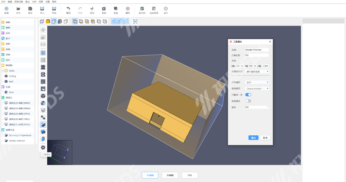The height and width of the screenshot is (182, 346).
Task: Close the 工具属性 dialog
Action: (x=270, y=42)
